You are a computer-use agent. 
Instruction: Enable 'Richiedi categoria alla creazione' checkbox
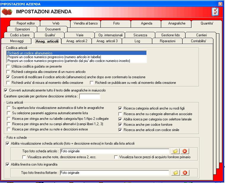[8, 72]
